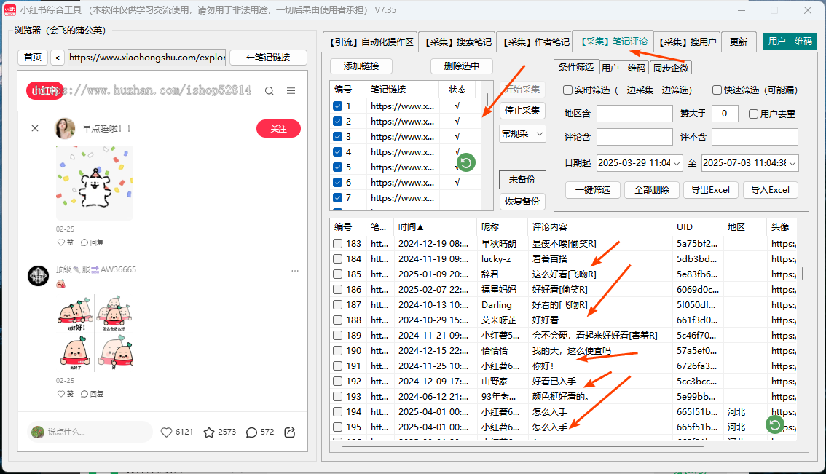Sort the results by 昵称 column header
The height and width of the screenshot is (474, 826).
(502, 227)
